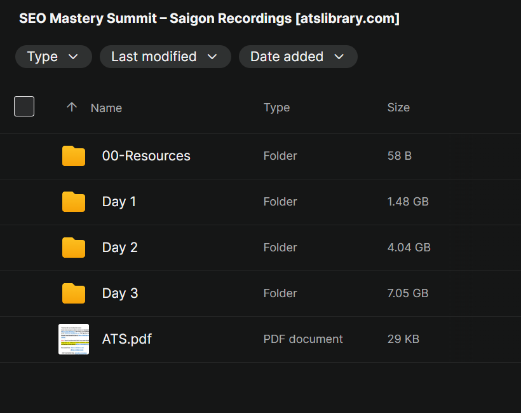This screenshot has width=521, height=413.
Task: Toggle sort direction arrow beside Name
Action: (x=72, y=107)
